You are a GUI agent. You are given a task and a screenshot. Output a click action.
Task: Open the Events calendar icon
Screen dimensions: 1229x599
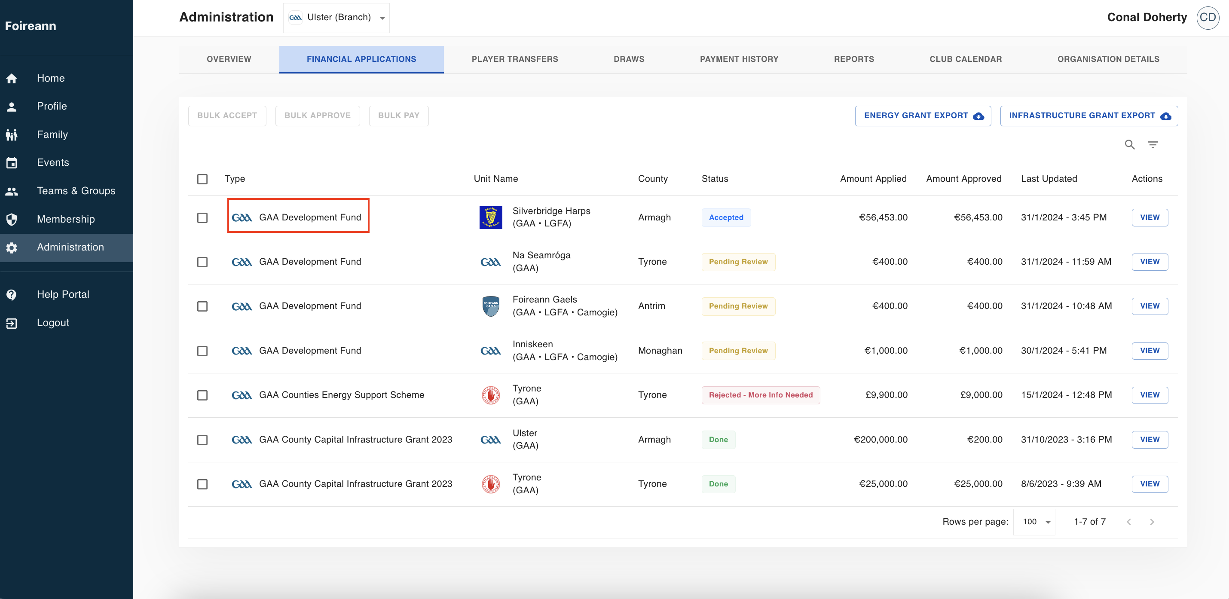pyautogui.click(x=12, y=162)
